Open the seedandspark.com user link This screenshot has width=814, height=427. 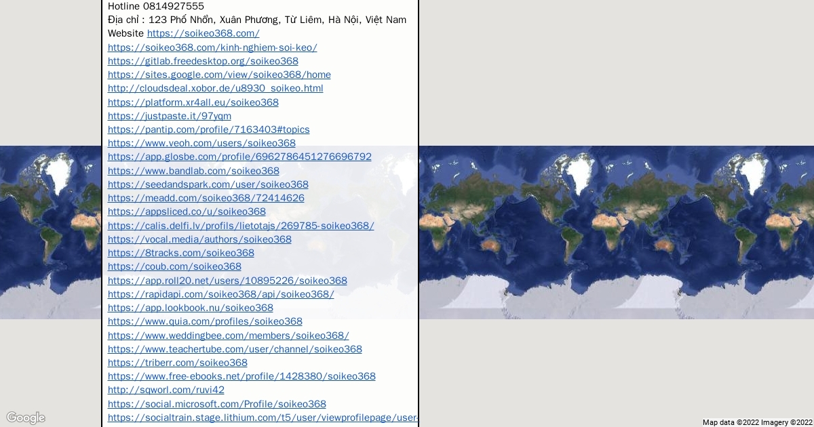[x=208, y=184]
